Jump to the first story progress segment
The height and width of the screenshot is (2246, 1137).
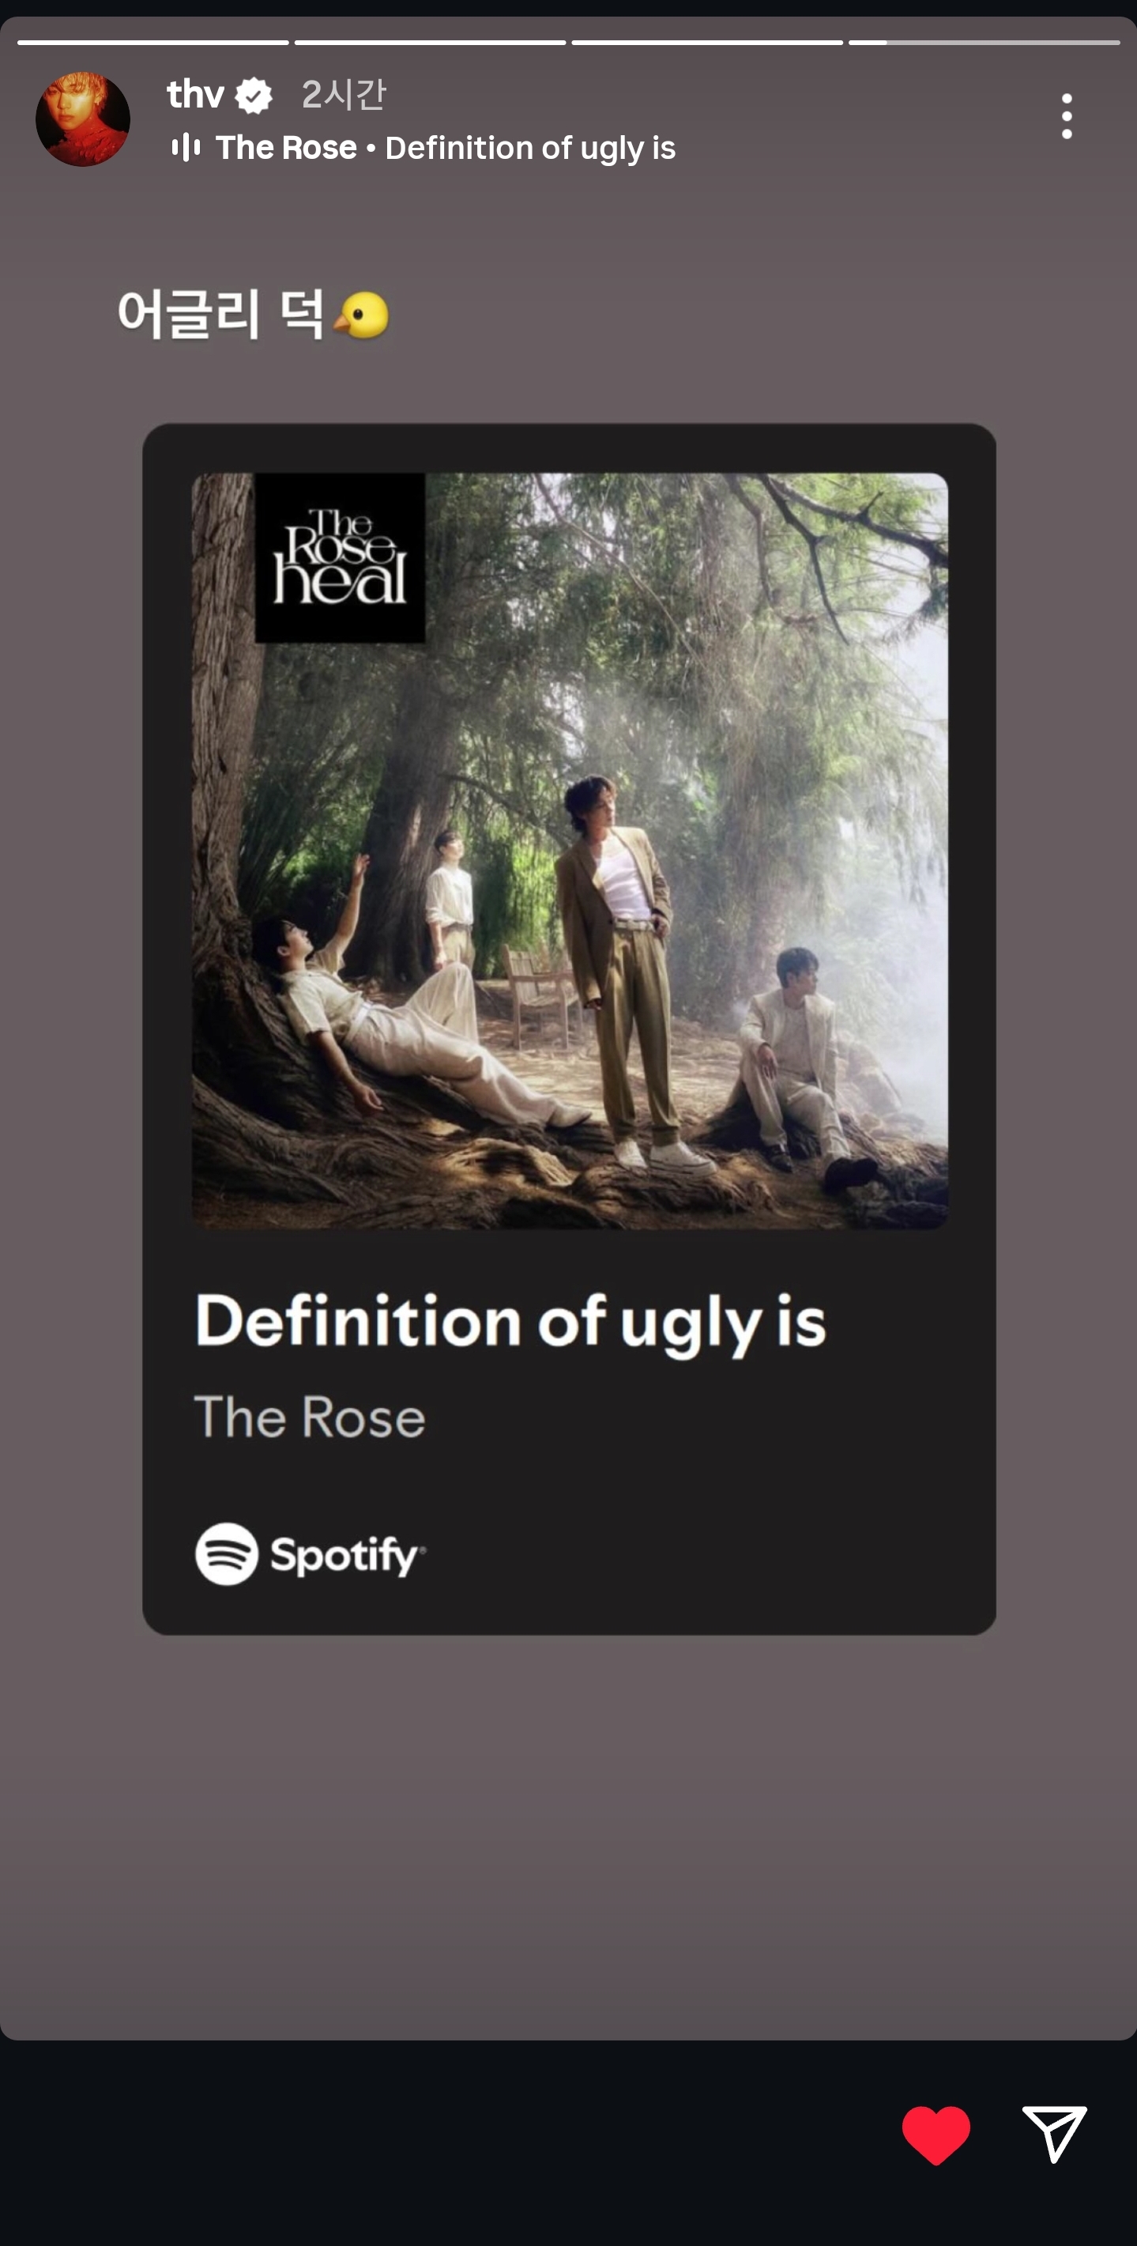point(152,42)
